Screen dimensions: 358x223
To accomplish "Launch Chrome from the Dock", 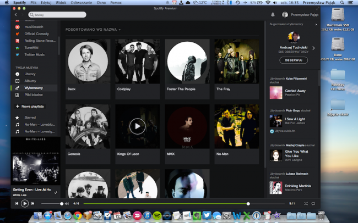I will pos(78,215).
